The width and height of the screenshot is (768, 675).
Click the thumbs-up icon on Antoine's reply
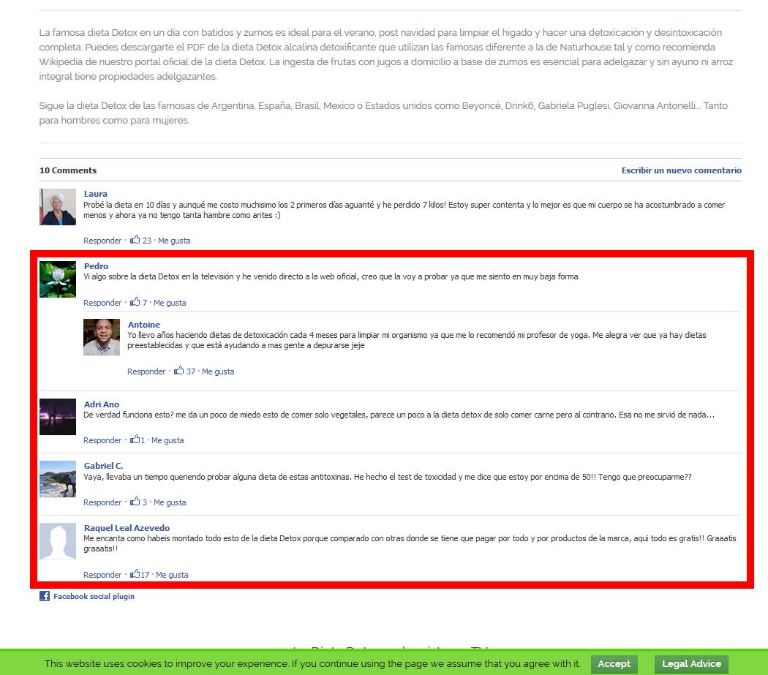179,371
